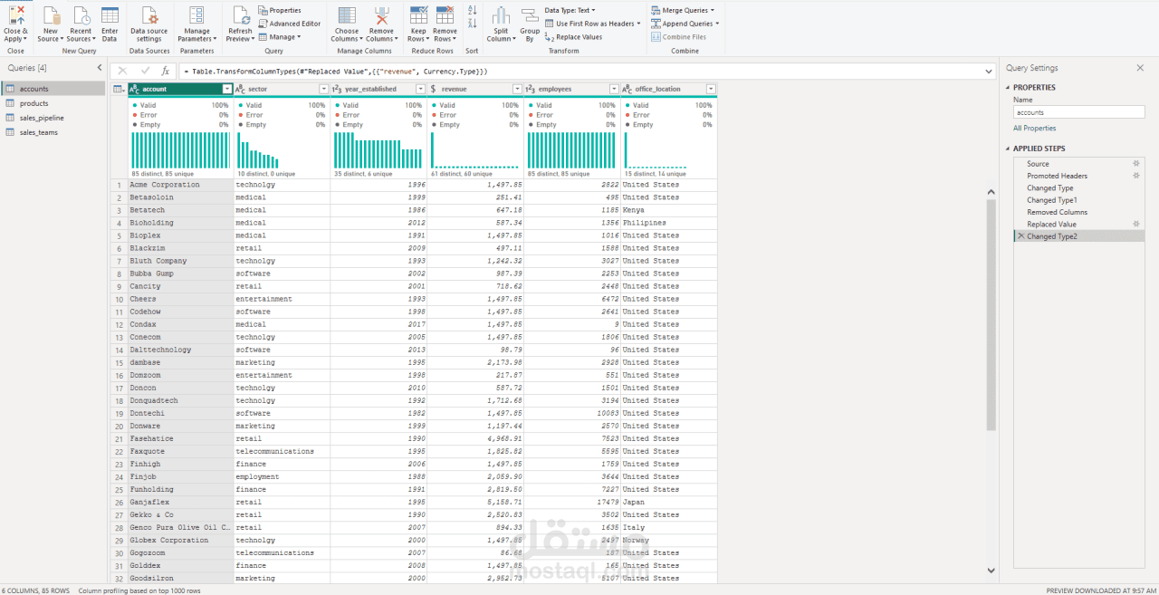Open query Properties in ribbon
1159x595 pixels.
(280, 10)
